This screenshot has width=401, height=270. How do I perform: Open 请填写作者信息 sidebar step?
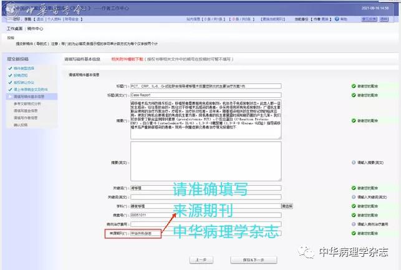tap(26, 118)
